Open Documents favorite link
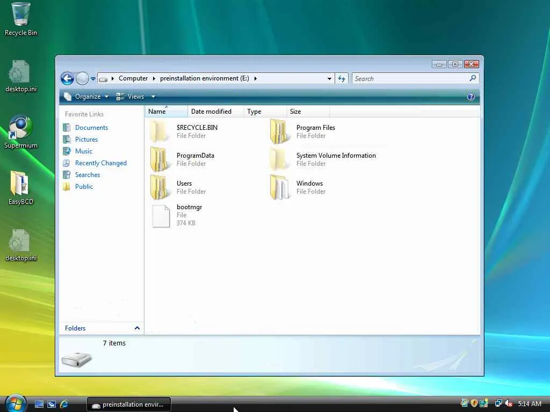This screenshot has height=412, width=550. pos(91,128)
